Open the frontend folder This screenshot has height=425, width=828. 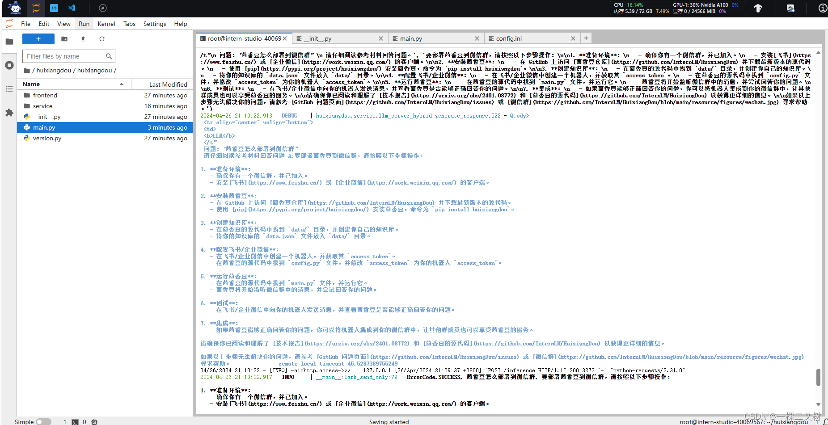105,95
